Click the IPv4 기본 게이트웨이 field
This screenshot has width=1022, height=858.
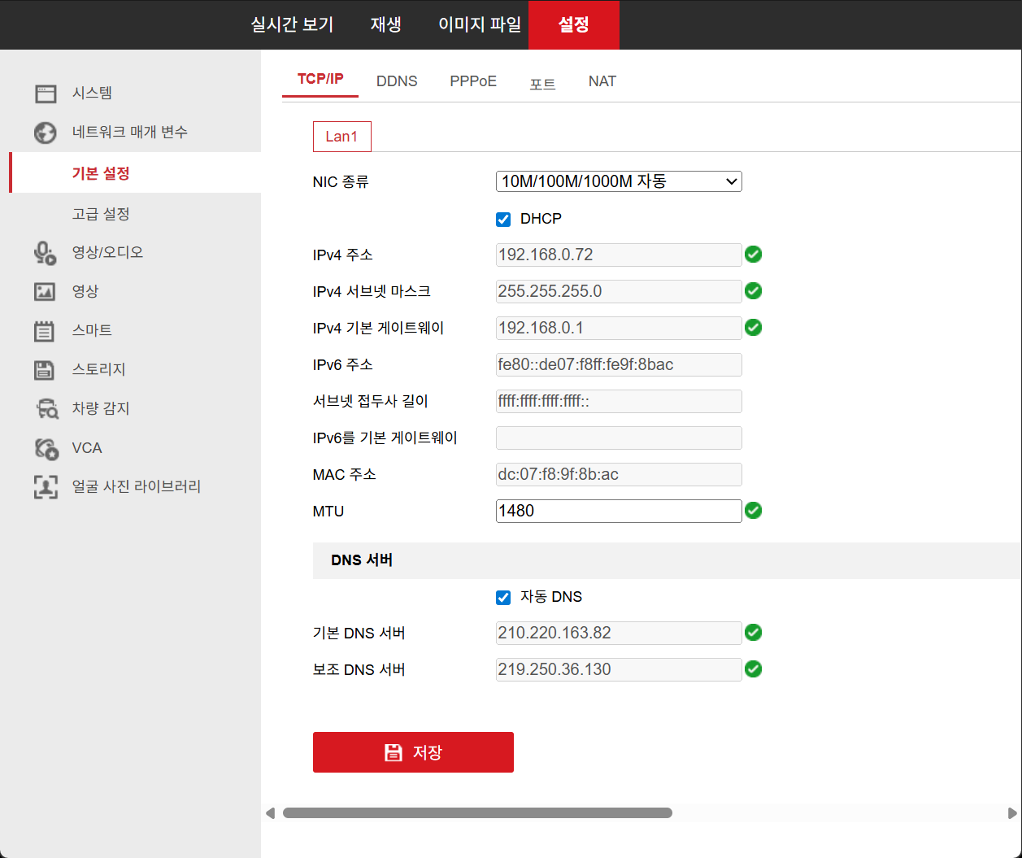click(619, 328)
